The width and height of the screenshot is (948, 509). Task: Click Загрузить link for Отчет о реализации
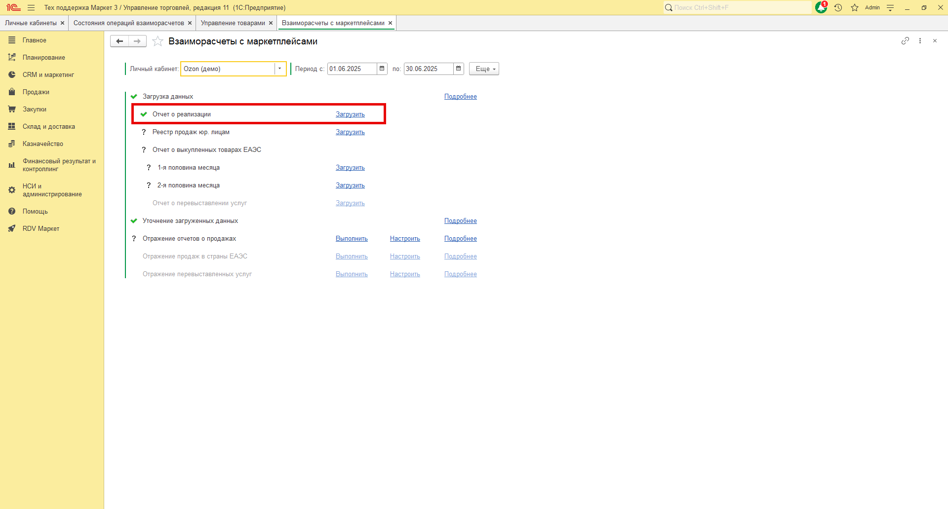(x=350, y=114)
